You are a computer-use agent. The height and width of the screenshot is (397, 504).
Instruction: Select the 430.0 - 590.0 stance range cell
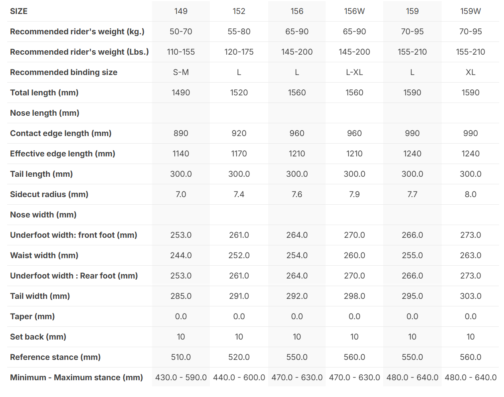[x=181, y=377]
